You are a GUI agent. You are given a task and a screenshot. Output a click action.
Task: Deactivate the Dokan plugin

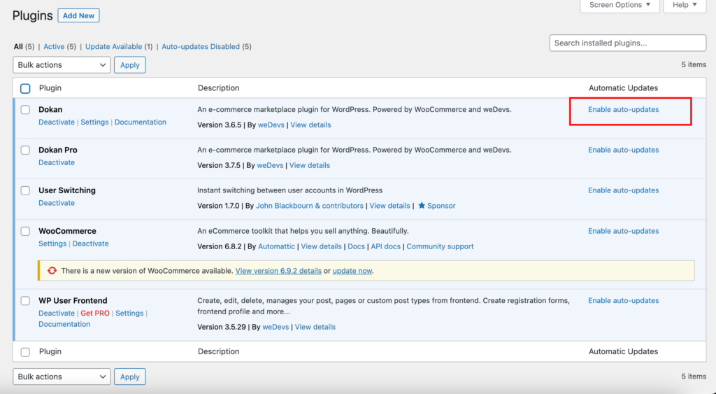(x=57, y=122)
